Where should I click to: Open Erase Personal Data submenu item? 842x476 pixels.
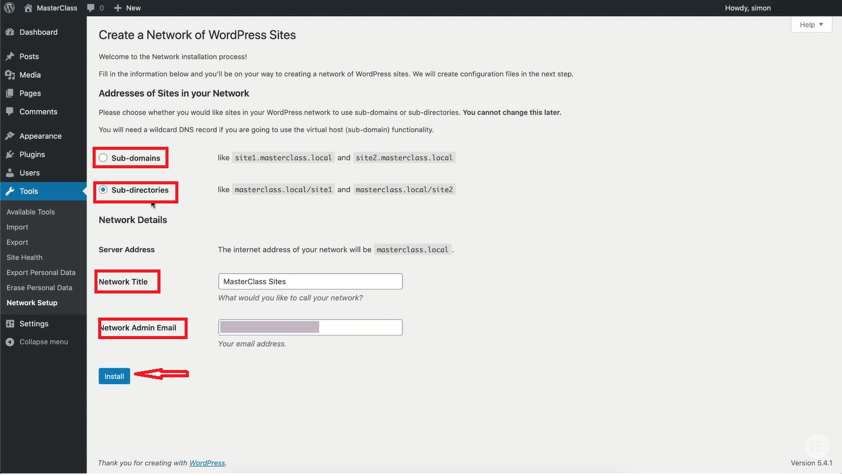click(40, 287)
